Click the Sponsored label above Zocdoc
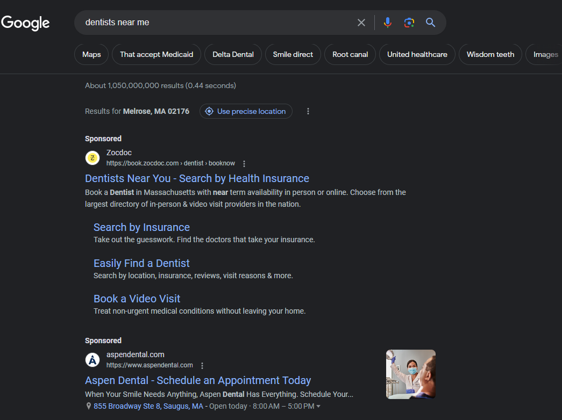Viewport: 562px width, 420px height. 103,139
